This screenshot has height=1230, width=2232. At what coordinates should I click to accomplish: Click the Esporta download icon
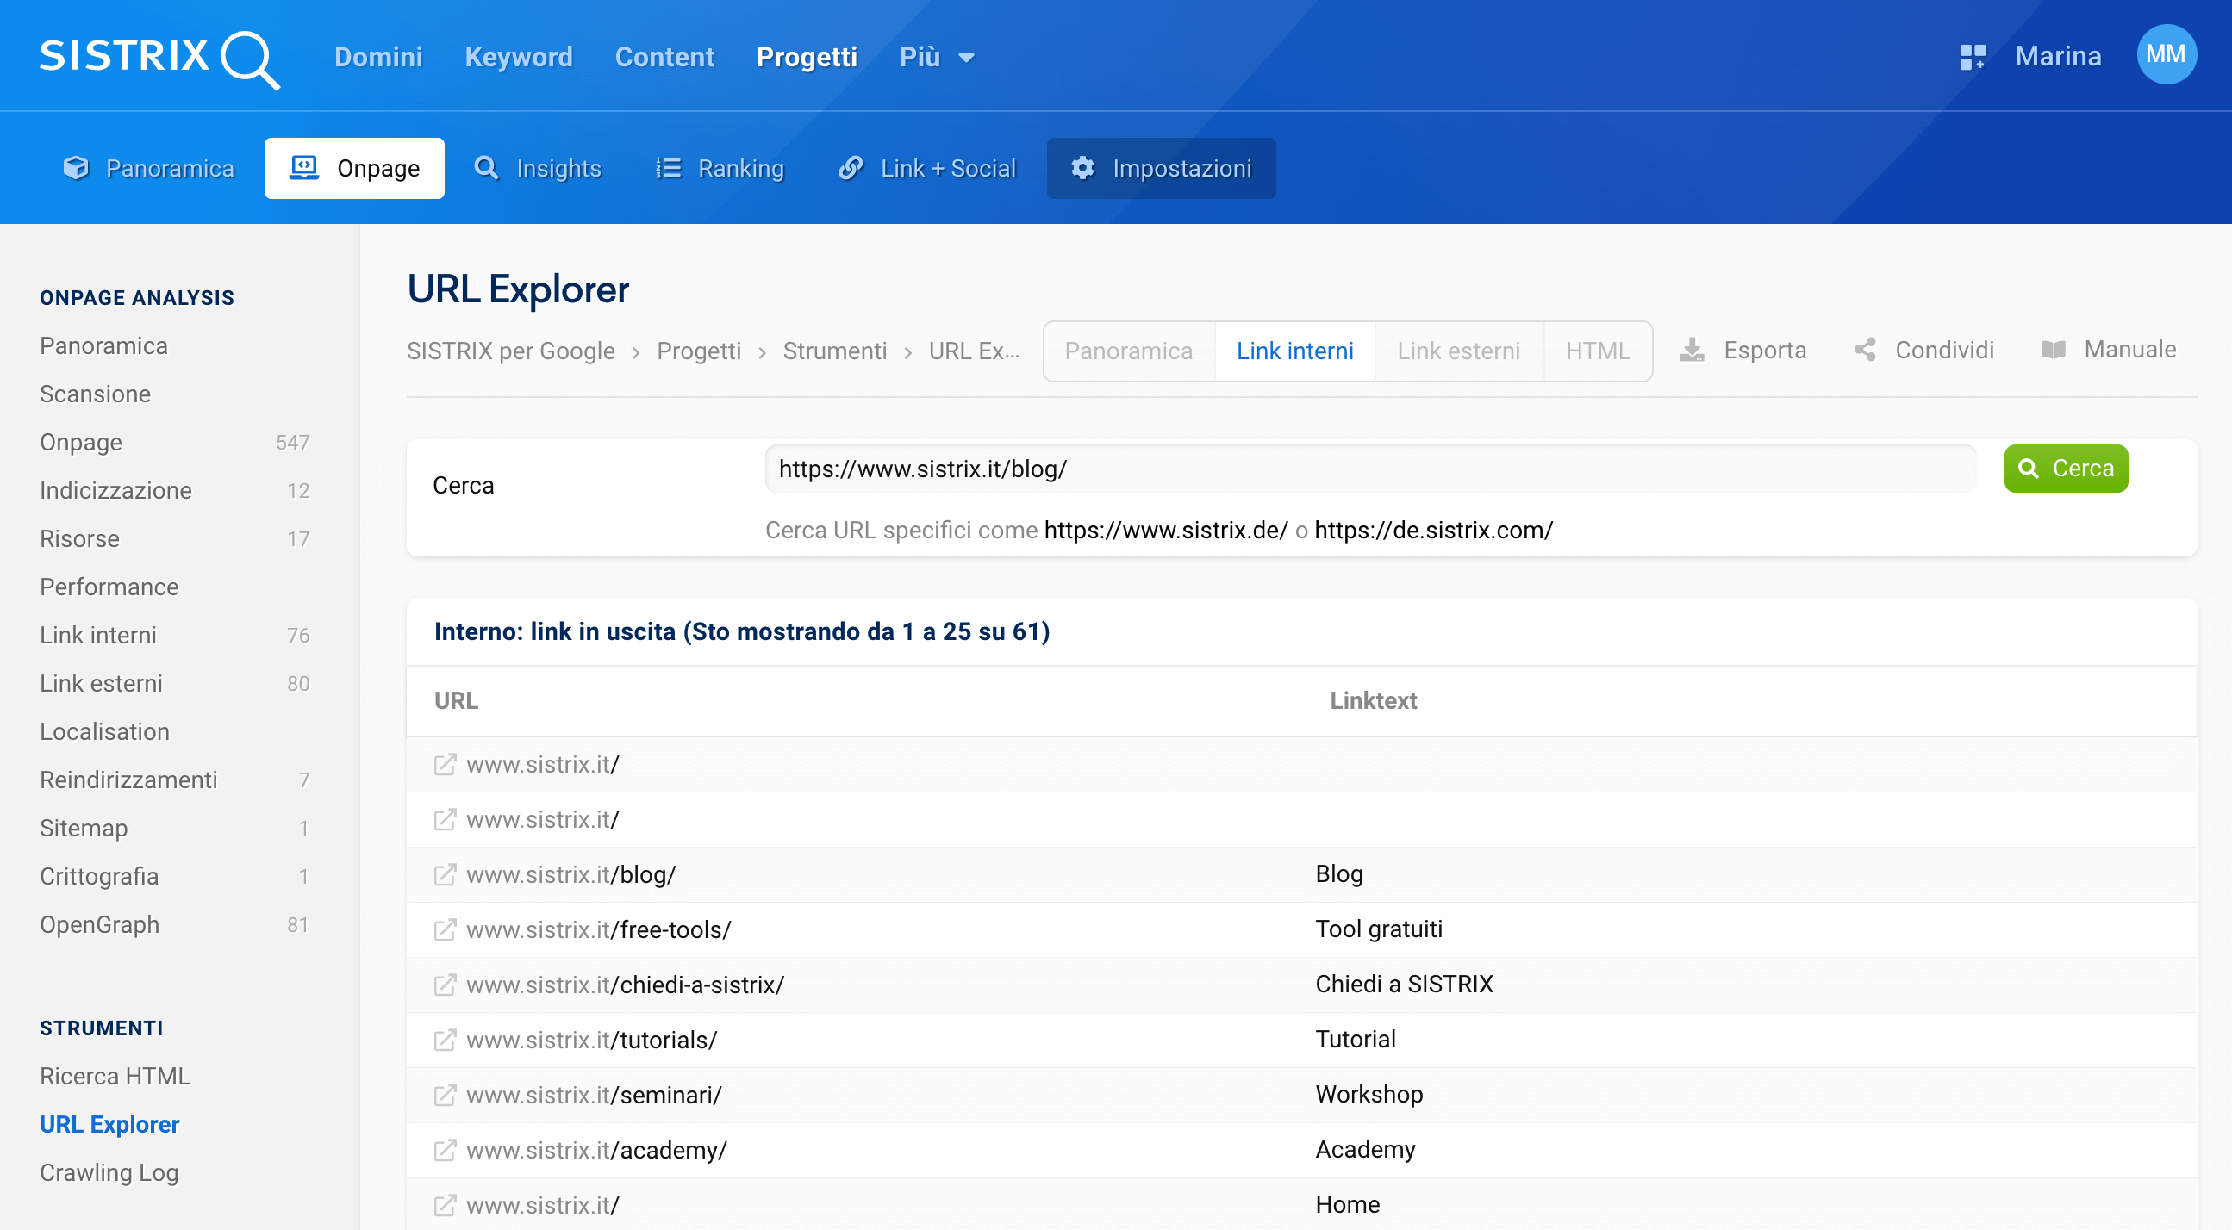(x=1692, y=350)
